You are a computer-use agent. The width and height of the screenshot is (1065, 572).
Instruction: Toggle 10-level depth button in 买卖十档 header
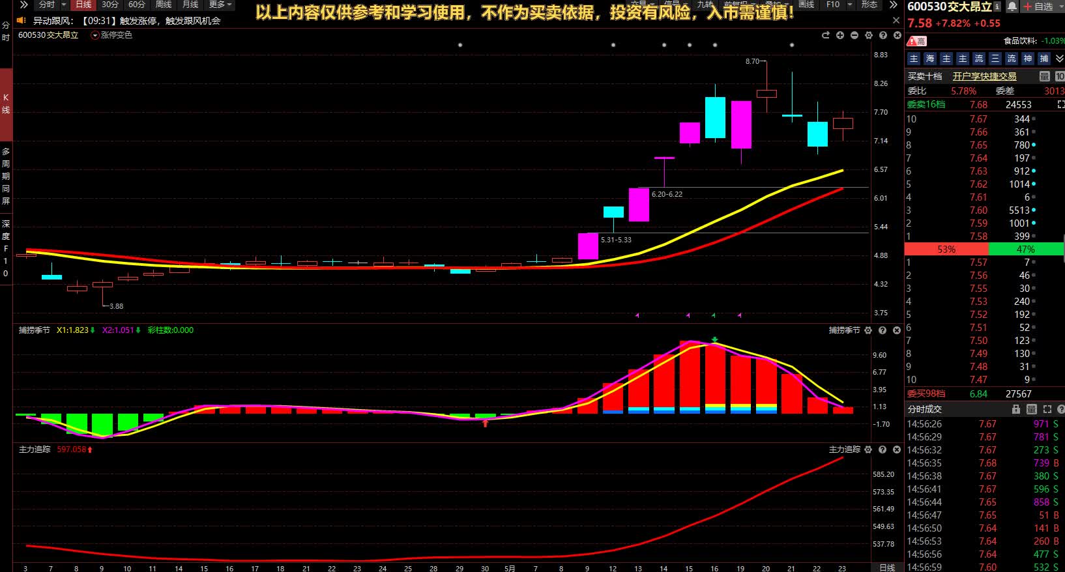(1060, 76)
